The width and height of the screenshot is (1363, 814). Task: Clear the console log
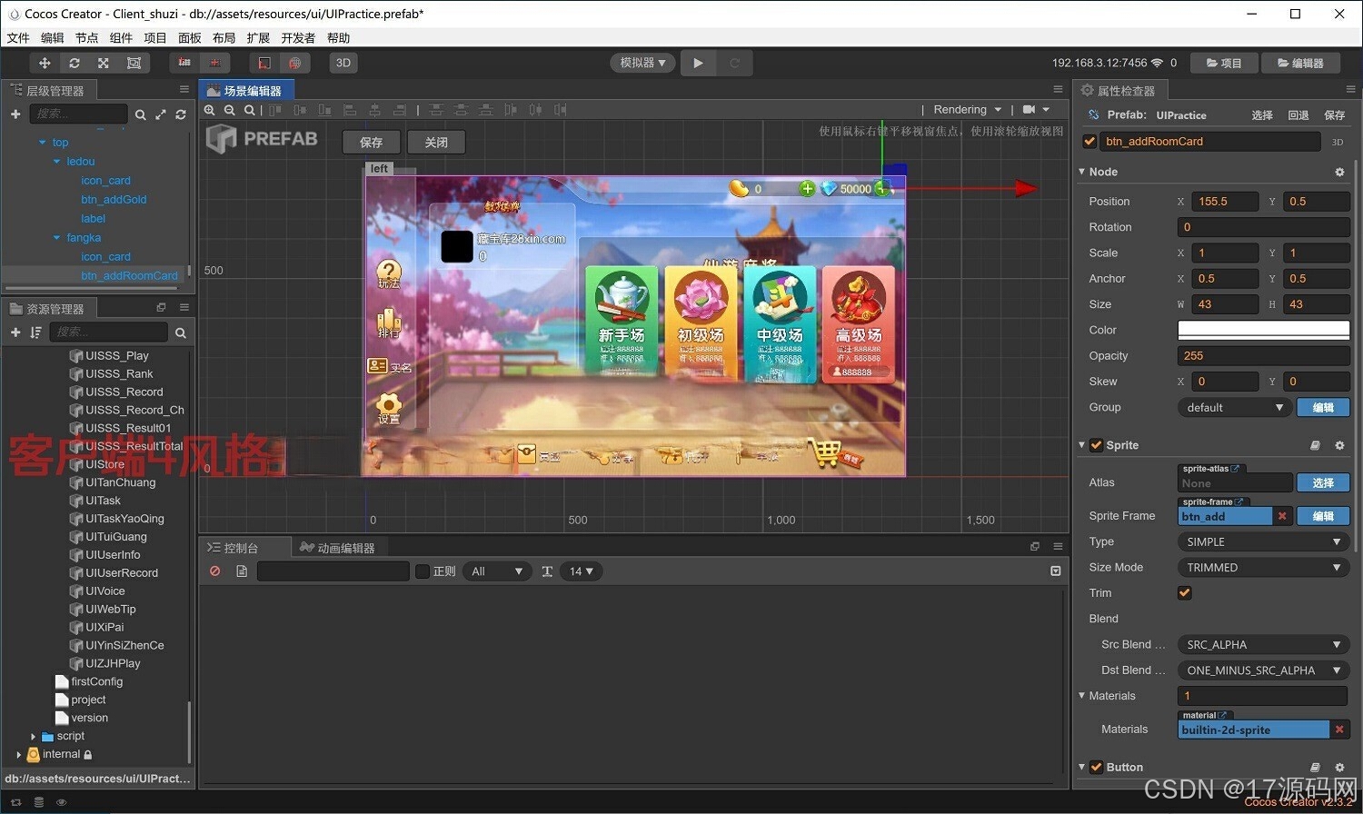click(215, 571)
